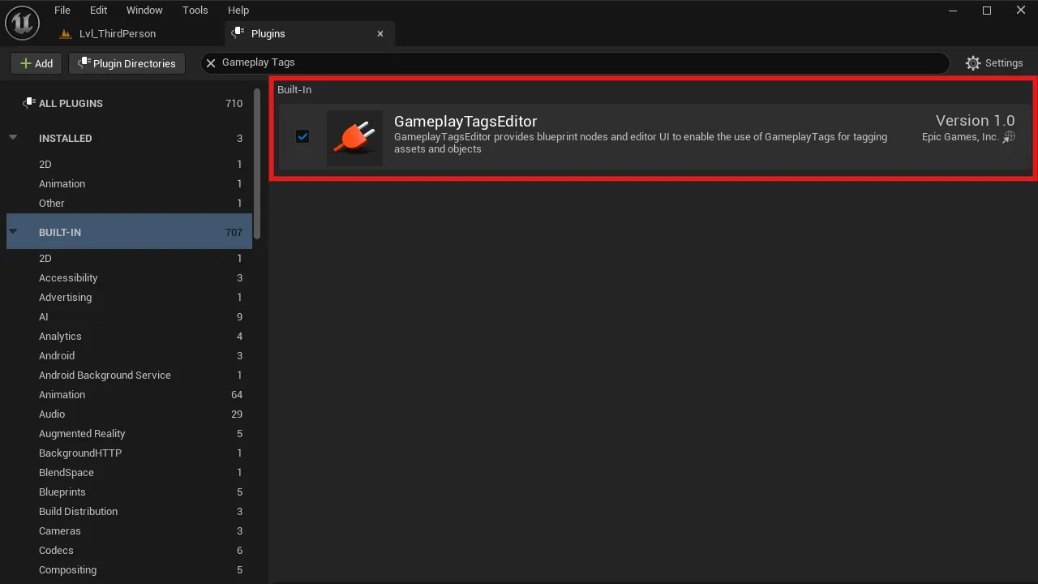Click the Built-In section header in results

[294, 90]
